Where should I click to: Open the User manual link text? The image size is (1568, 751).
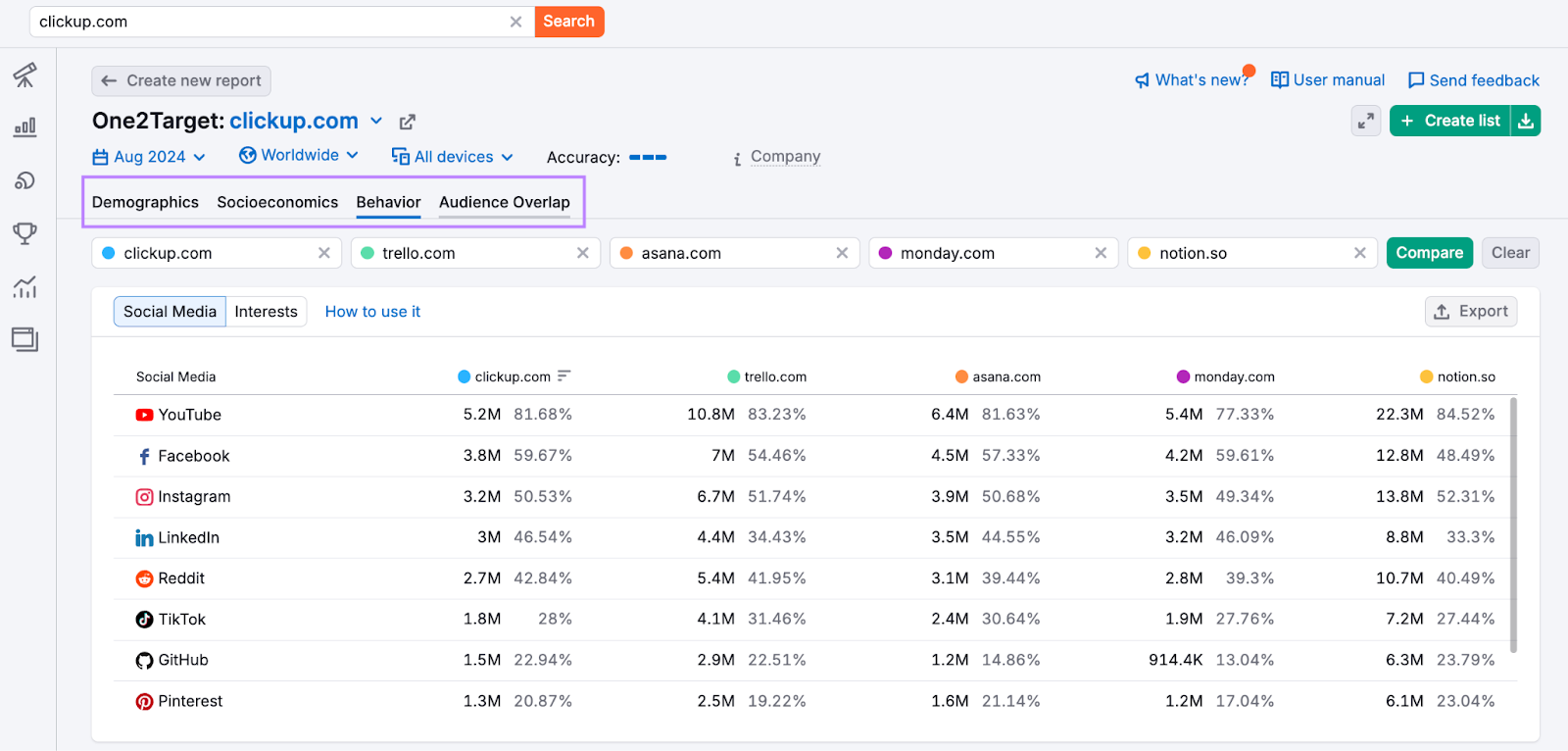tap(1339, 80)
